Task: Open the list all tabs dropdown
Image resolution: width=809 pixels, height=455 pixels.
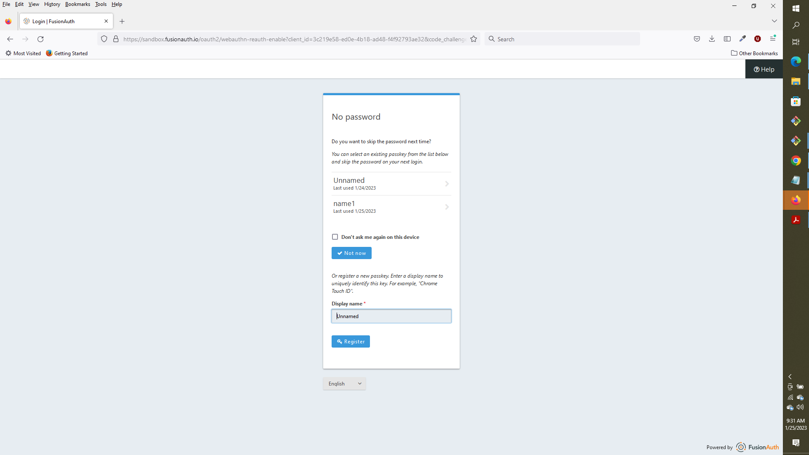Action: (774, 21)
